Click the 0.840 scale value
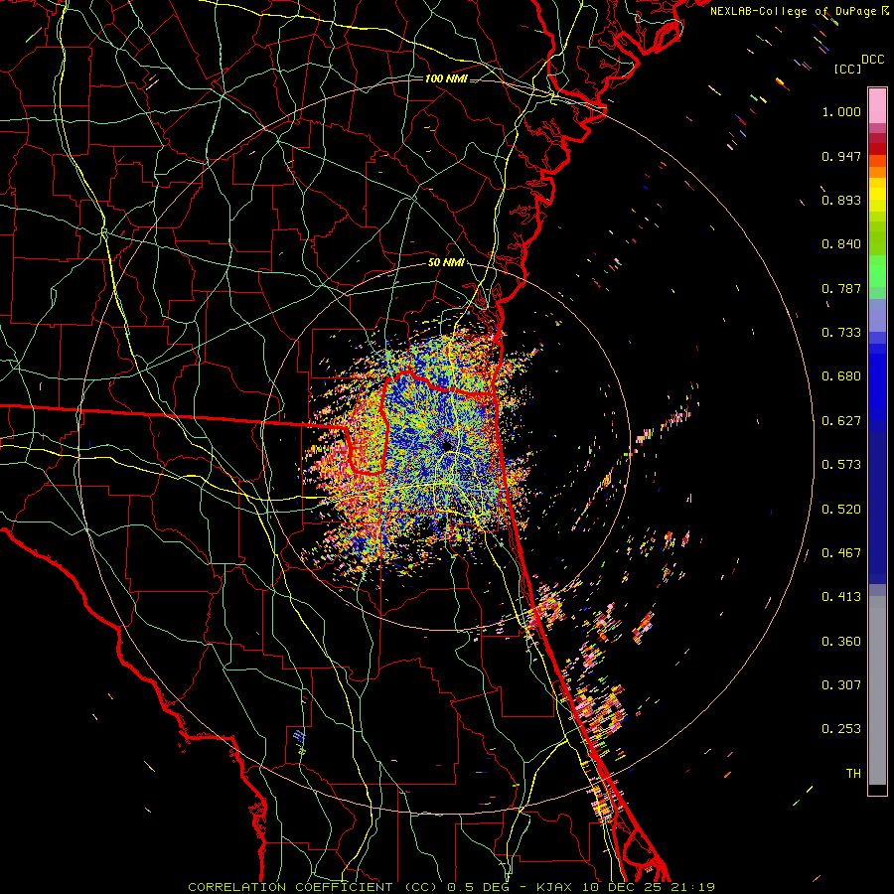This screenshot has width=894, height=894. click(841, 244)
